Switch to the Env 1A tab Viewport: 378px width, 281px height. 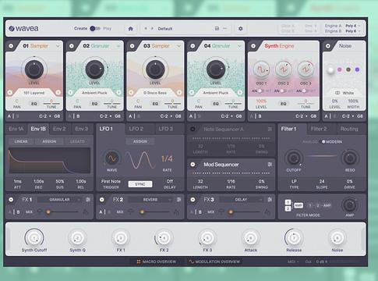pyautogui.click(x=16, y=129)
